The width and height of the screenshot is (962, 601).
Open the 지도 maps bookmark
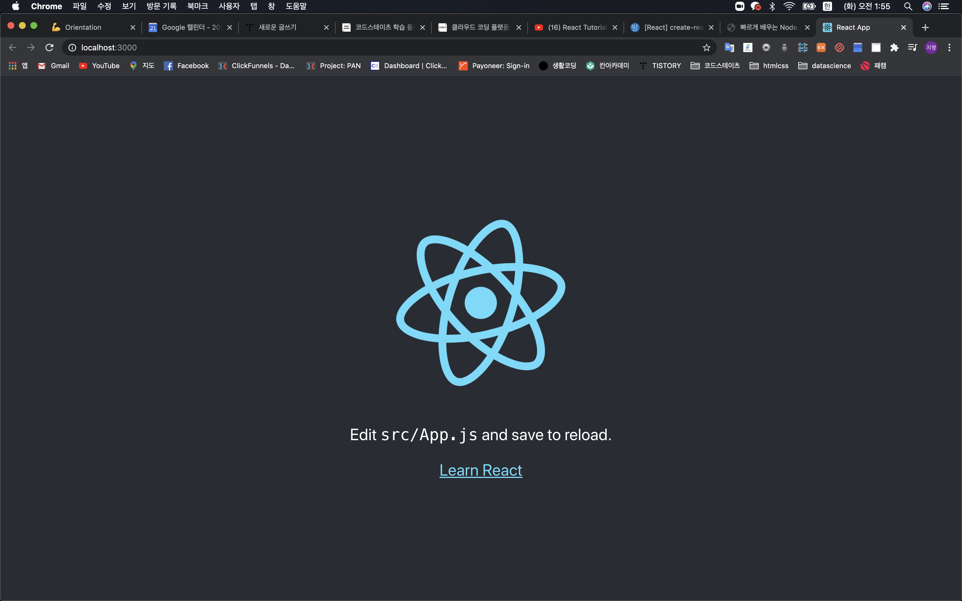[x=142, y=66]
